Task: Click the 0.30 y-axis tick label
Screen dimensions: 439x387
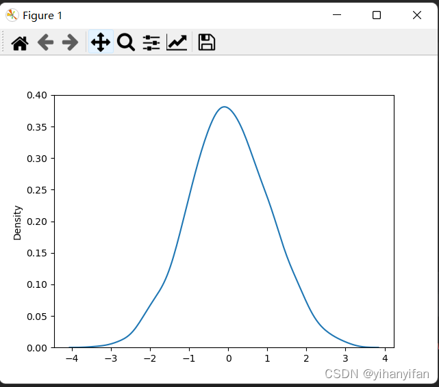Action: click(x=37, y=159)
